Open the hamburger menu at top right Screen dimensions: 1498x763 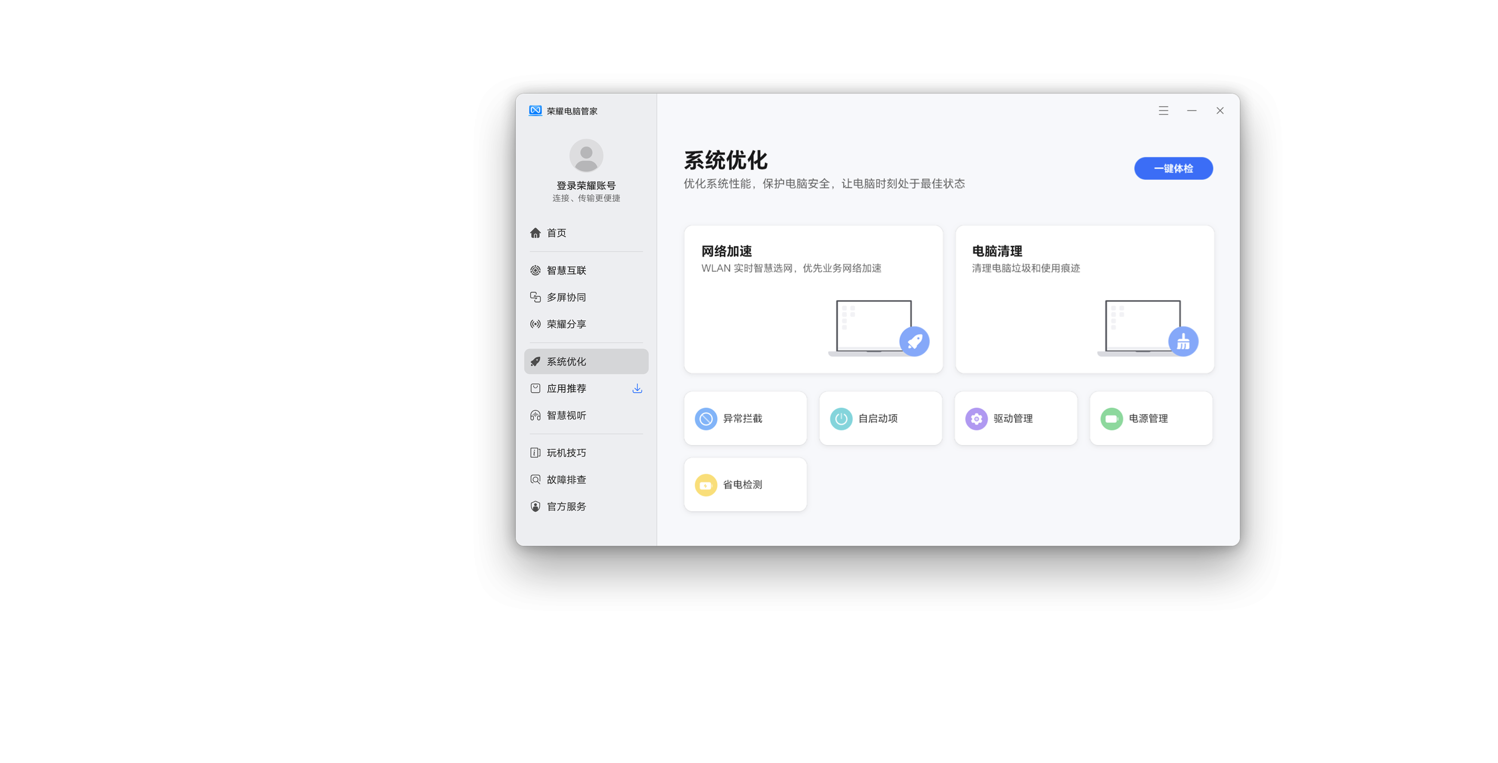[x=1163, y=111]
